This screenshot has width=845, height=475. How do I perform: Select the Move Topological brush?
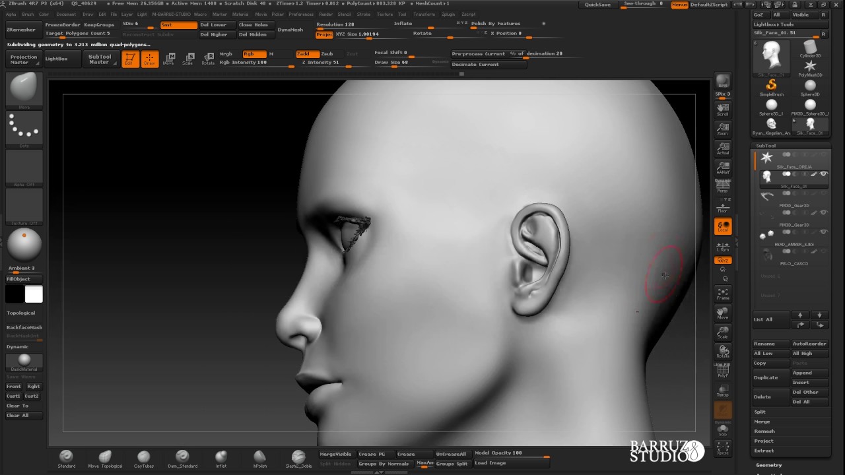click(x=105, y=459)
